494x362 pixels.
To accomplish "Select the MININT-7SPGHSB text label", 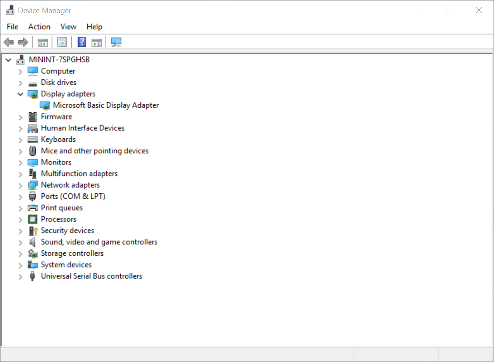I will click(59, 59).
